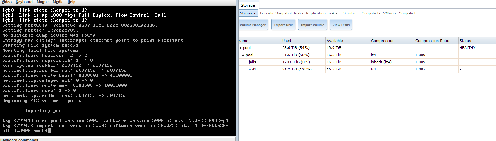The width and height of the screenshot is (496, 141).
Task: Collapse the top-level pool tree node
Action: 240,48
